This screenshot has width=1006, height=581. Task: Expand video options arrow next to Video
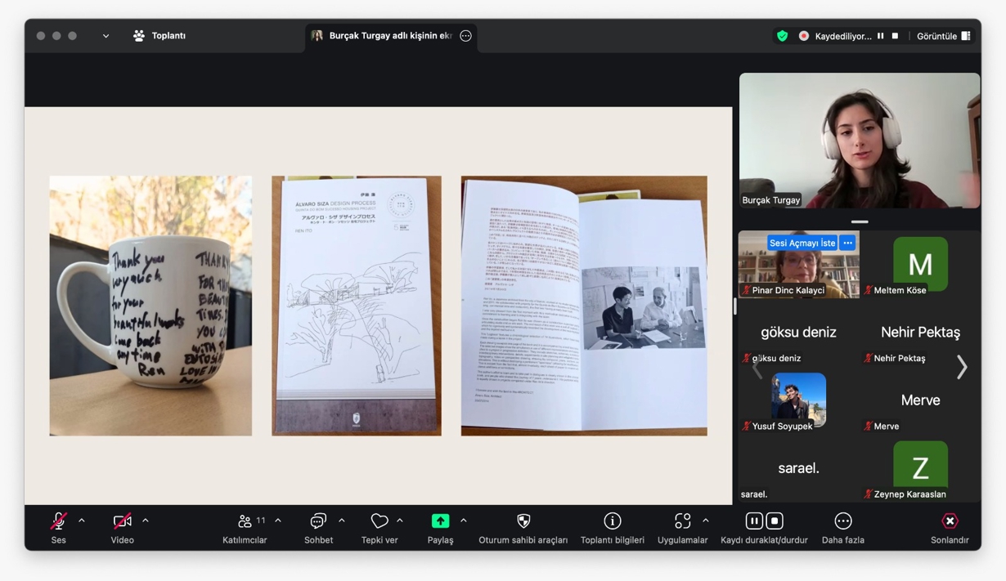(x=146, y=521)
